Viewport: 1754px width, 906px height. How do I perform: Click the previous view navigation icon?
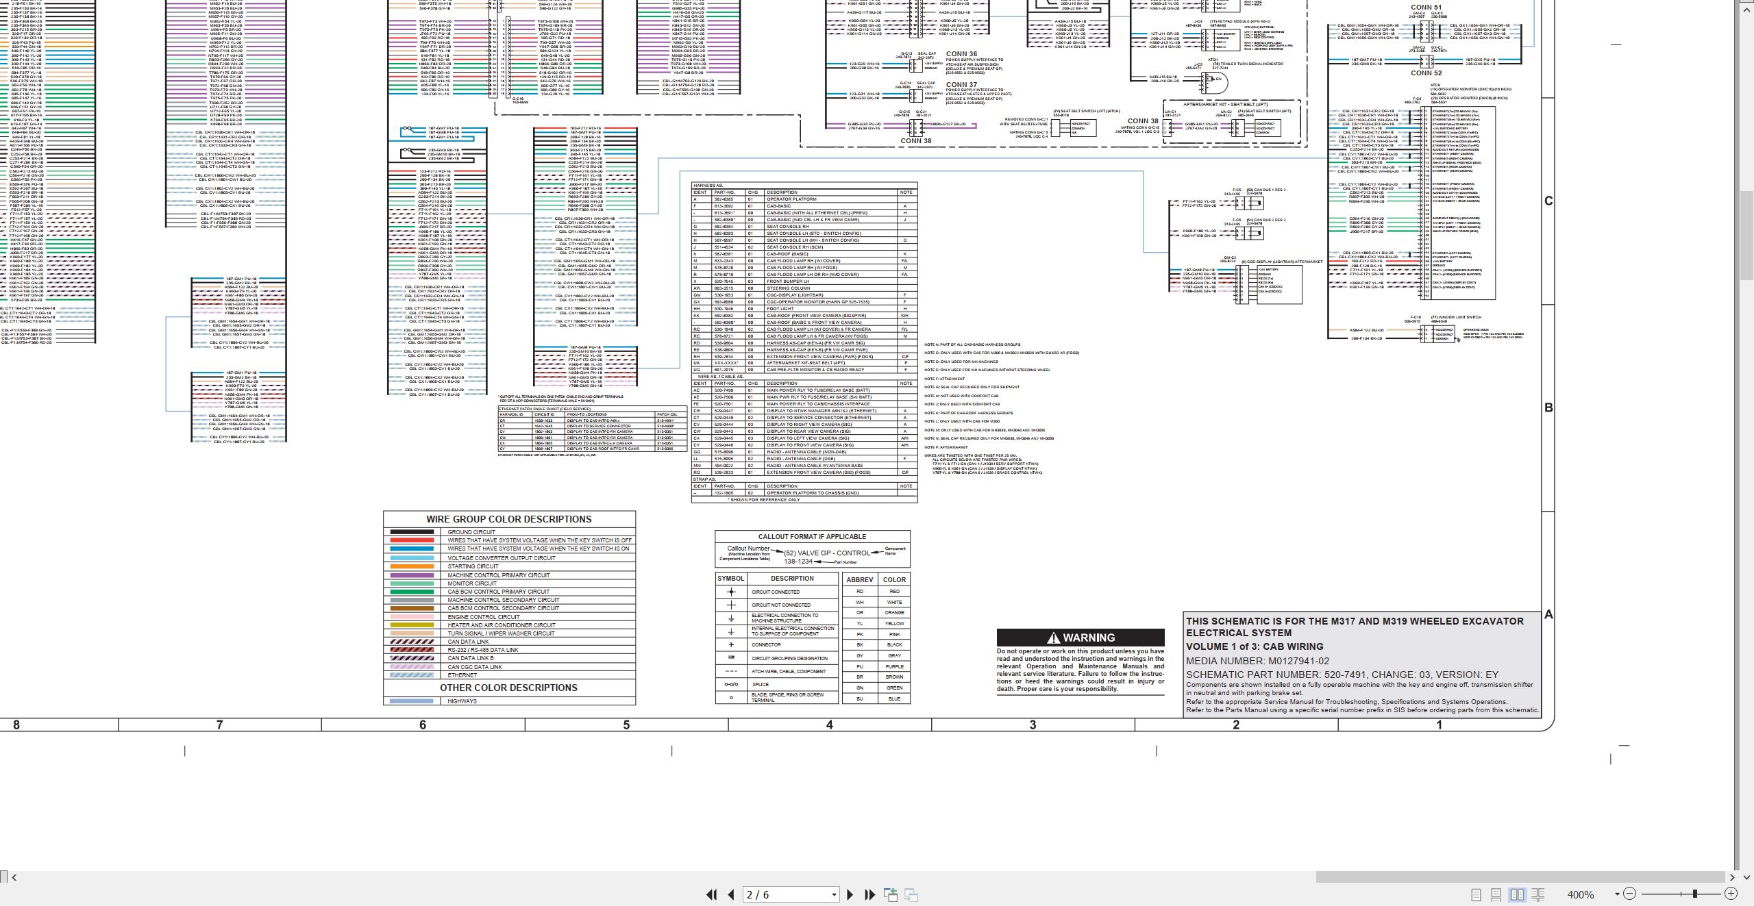tap(891, 894)
